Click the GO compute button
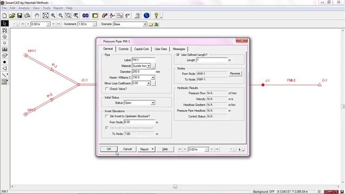Viewport: 345px width, 194px height. point(85,16)
